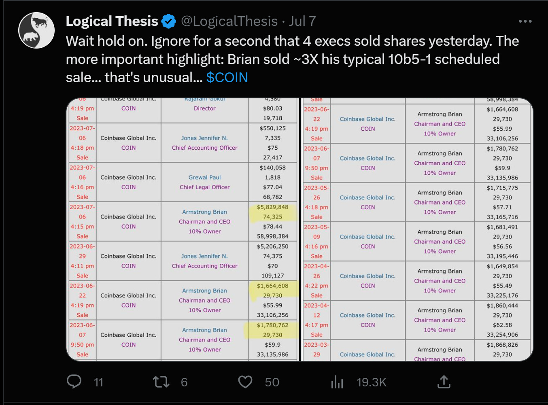Image resolution: width=548 pixels, height=405 pixels.
Task: Click the tweet body text
Action: (x=292, y=59)
